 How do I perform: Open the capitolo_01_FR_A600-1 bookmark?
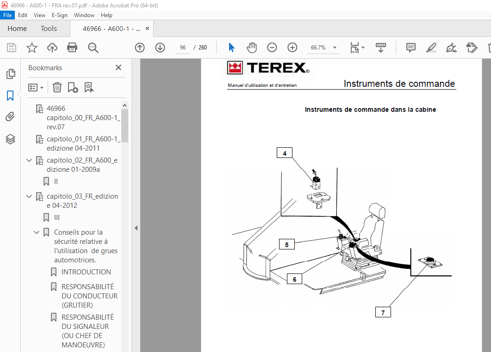coord(83,144)
